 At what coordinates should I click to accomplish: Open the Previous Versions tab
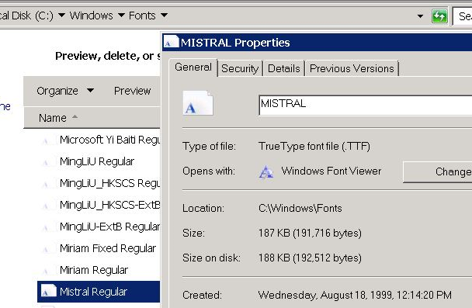(x=352, y=68)
